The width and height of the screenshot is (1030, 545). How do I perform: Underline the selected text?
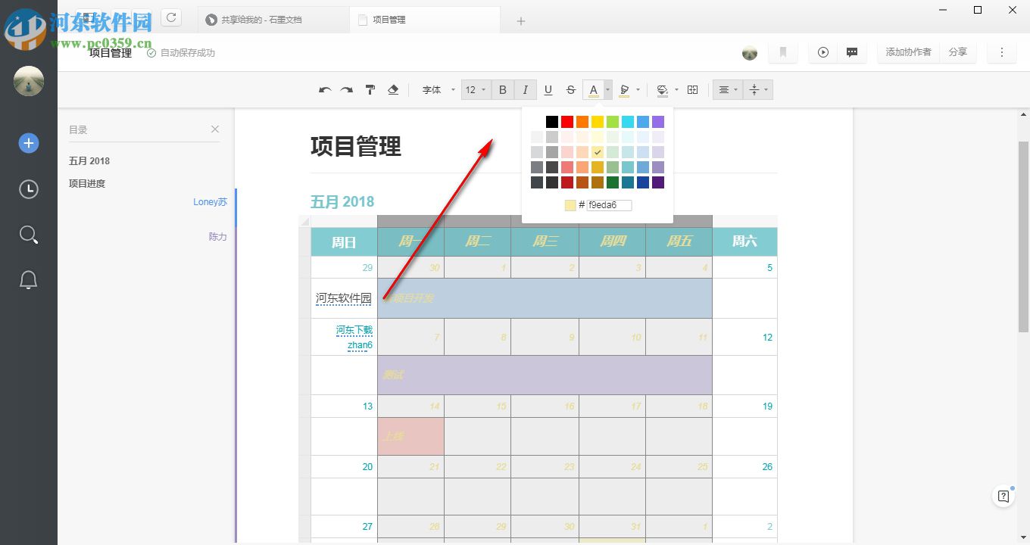click(x=548, y=90)
